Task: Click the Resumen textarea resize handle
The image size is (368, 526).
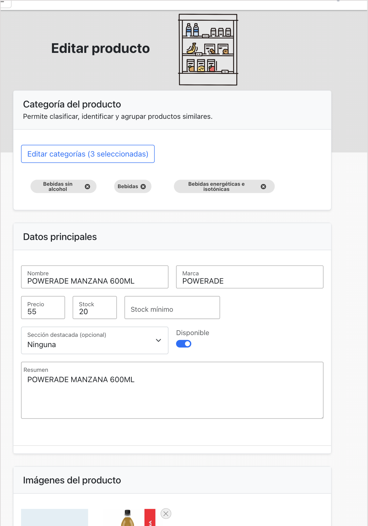Action: 322,417
